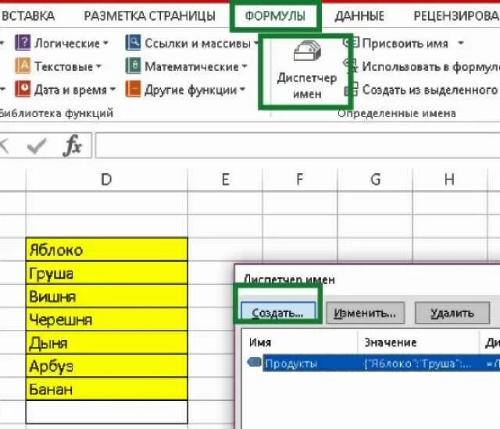Open the Other functions (Другие функции) icon
Viewport: 500px width, 429px height.
click(x=133, y=89)
